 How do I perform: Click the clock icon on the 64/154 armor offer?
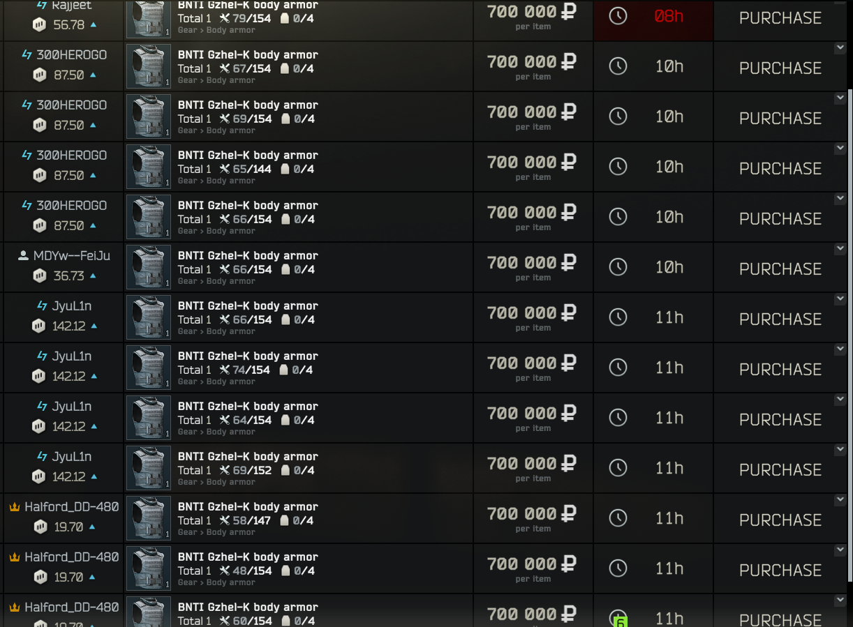pyautogui.click(x=618, y=418)
